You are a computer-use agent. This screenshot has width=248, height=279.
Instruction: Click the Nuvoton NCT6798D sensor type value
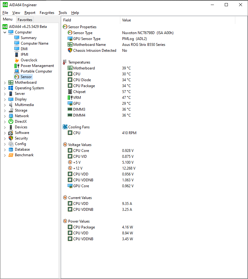[x=148, y=33]
